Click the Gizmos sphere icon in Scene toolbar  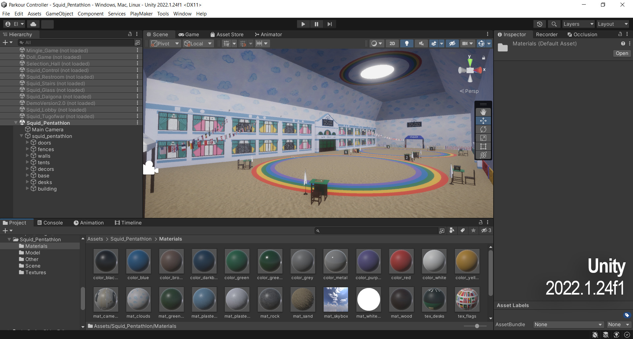click(x=481, y=43)
